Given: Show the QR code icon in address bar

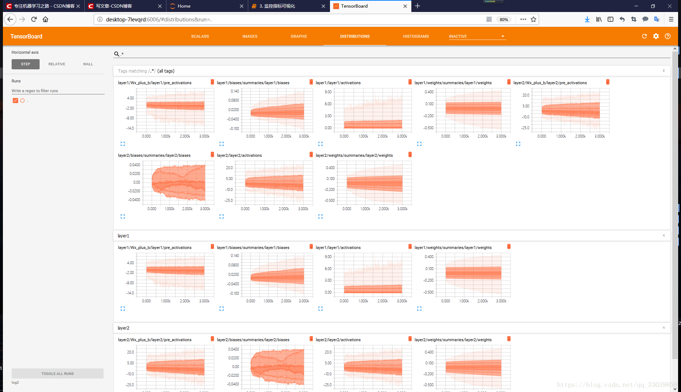Looking at the screenshot, I should click(489, 19).
